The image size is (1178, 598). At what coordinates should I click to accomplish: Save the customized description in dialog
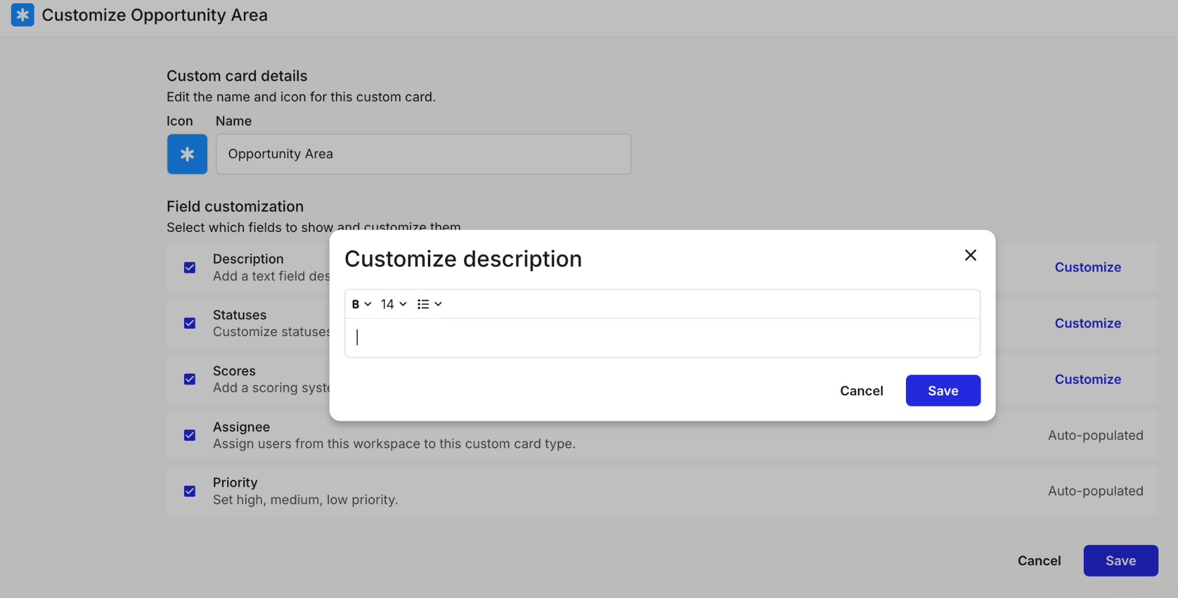pos(943,391)
